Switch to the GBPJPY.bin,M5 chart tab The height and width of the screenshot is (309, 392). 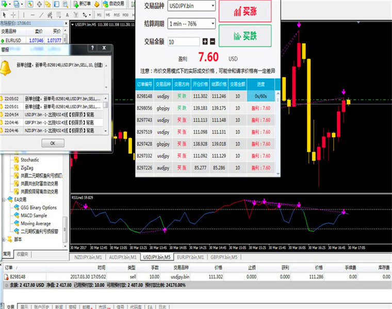(224, 257)
